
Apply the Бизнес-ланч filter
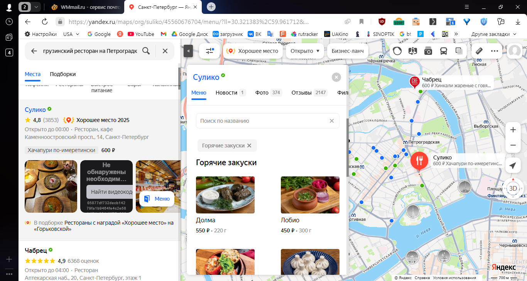pos(348,51)
